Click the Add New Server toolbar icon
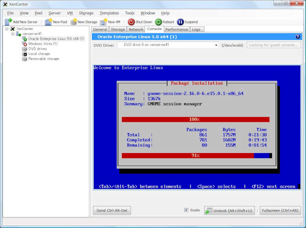The width and height of the screenshot is (306, 228). click(9, 22)
